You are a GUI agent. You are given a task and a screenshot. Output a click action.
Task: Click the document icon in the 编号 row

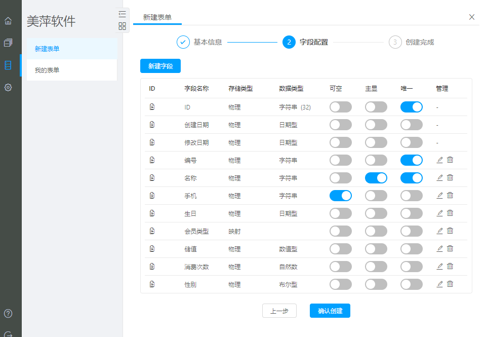152,160
